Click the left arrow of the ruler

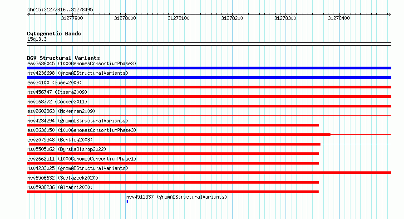(x=28, y=15)
